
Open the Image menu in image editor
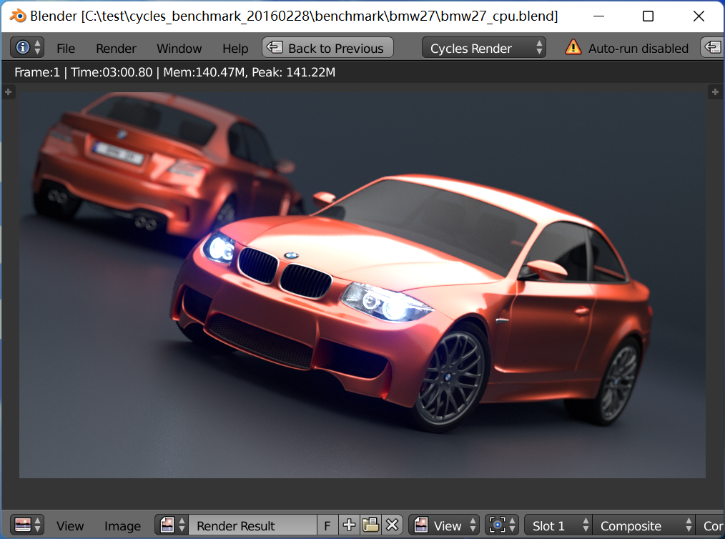pos(122,526)
